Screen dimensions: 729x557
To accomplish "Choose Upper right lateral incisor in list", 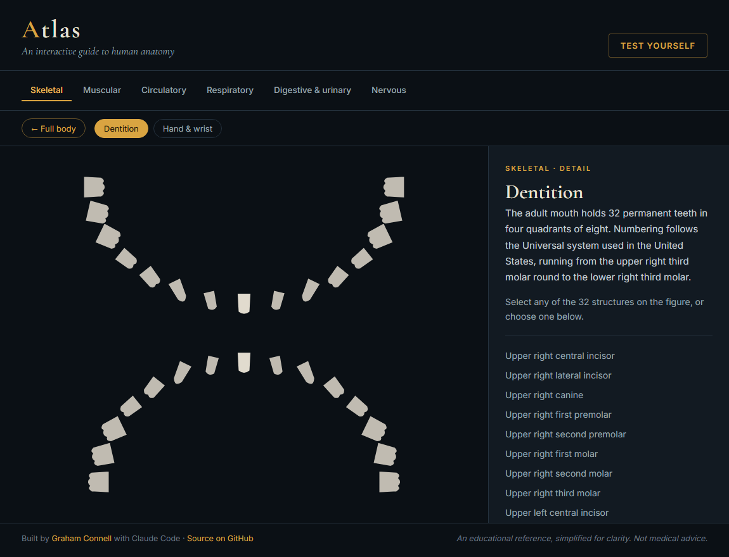I will [558, 375].
